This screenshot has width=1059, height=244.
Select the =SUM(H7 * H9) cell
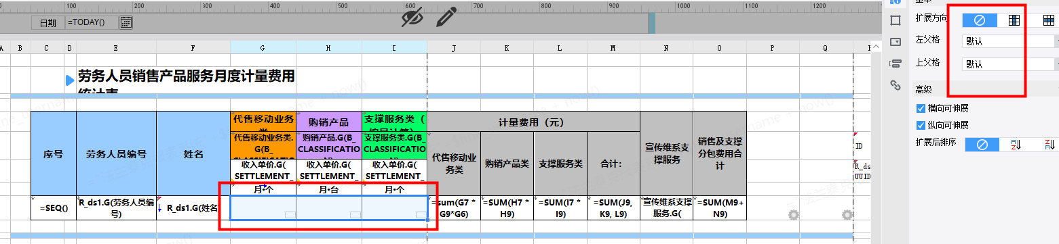tap(507, 208)
